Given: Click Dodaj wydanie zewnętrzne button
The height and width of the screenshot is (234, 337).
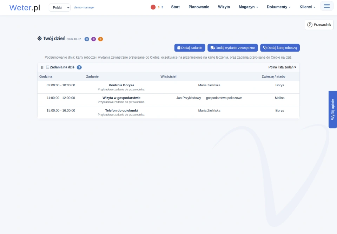Looking at the screenshot, I should coord(232,48).
